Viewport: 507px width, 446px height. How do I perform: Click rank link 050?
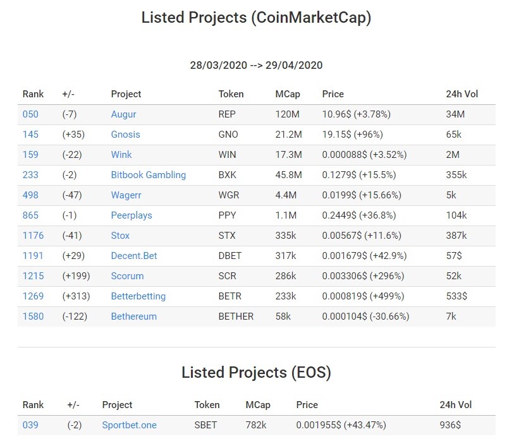[x=30, y=114]
